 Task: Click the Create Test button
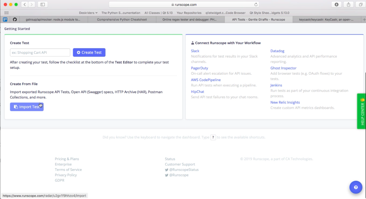point(89,52)
